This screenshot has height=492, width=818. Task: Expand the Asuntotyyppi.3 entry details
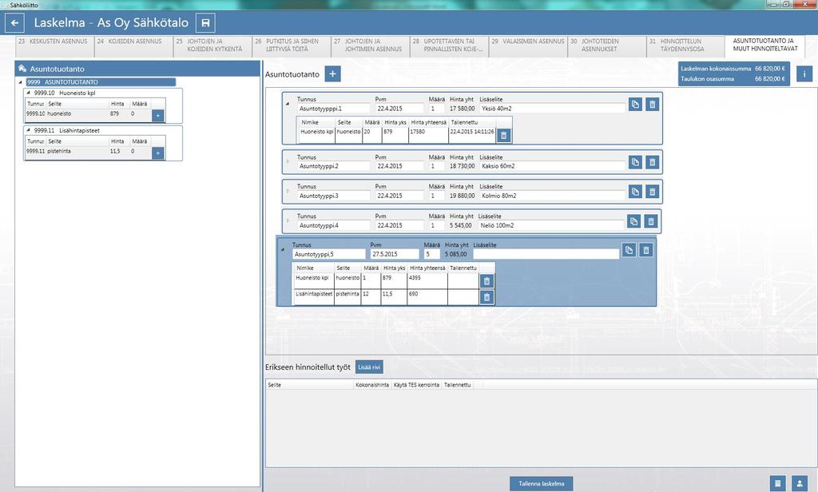288,191
